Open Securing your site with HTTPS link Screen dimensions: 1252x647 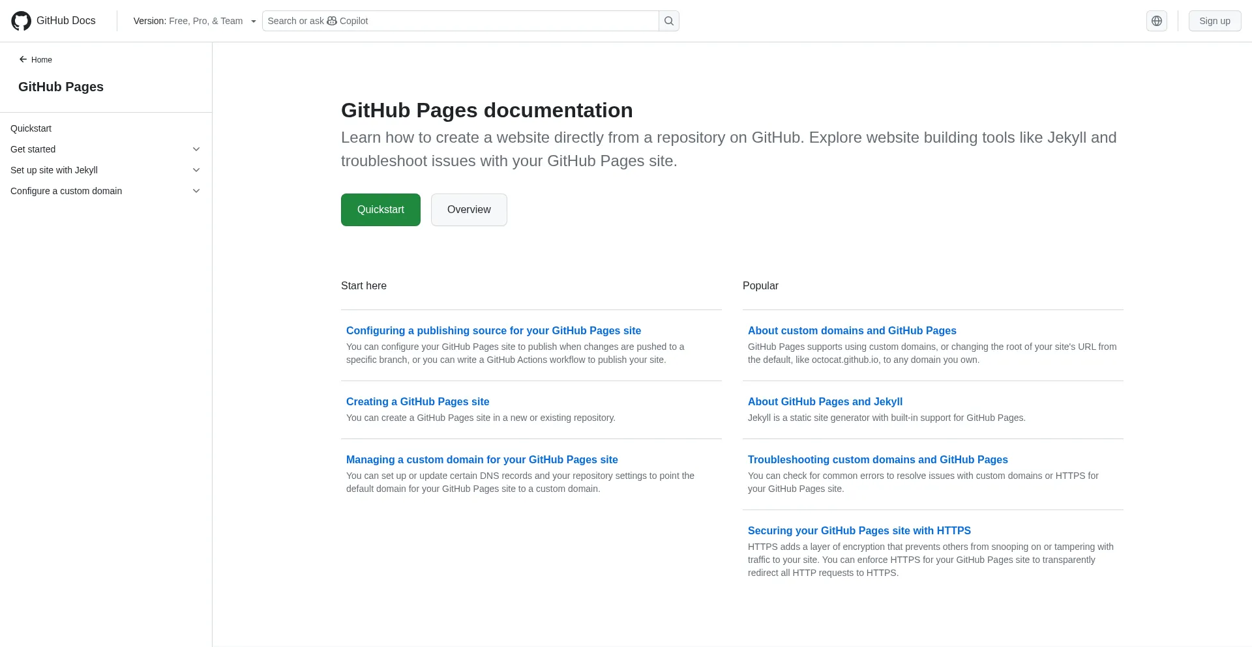click(x=859, y=530)
